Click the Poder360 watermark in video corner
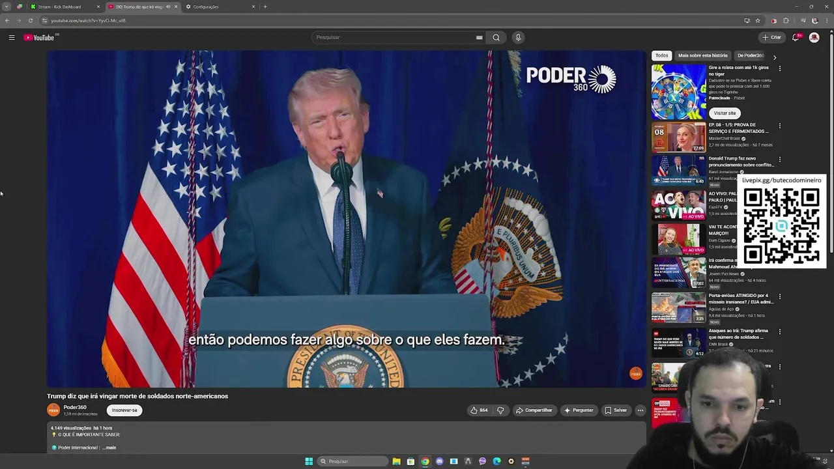834x469 pixels. (x=635, y=373)
